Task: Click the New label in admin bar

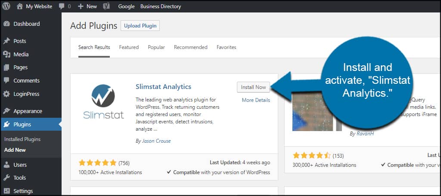Action: coord(92,6)
